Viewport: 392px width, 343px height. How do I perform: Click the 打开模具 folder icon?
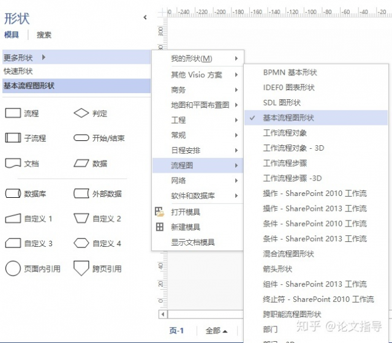click(159, 212)
